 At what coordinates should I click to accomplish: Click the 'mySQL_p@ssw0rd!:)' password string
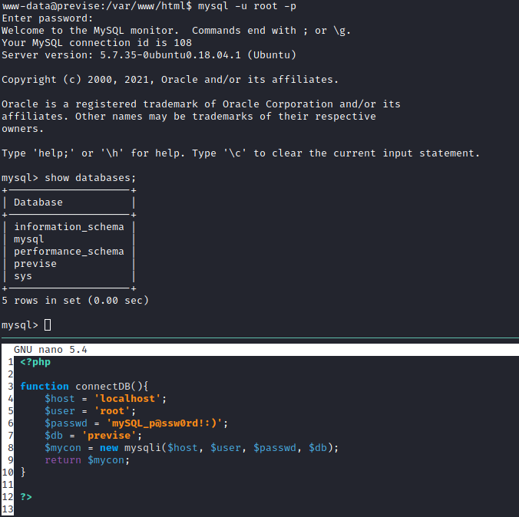[x=164, y=423]
